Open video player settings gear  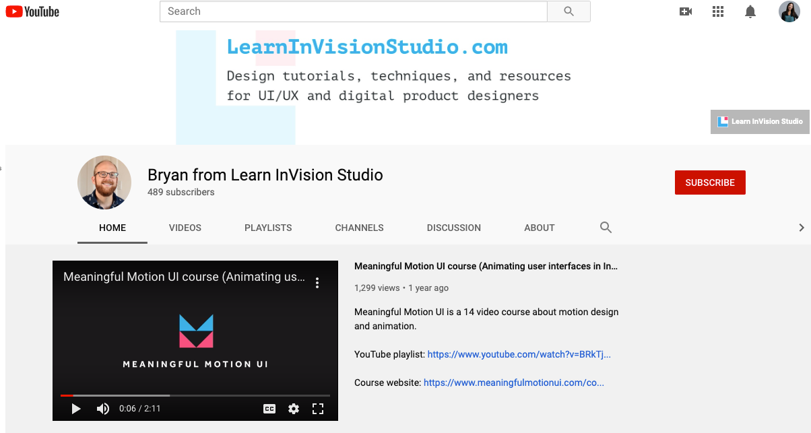click(x=294, y=409)
